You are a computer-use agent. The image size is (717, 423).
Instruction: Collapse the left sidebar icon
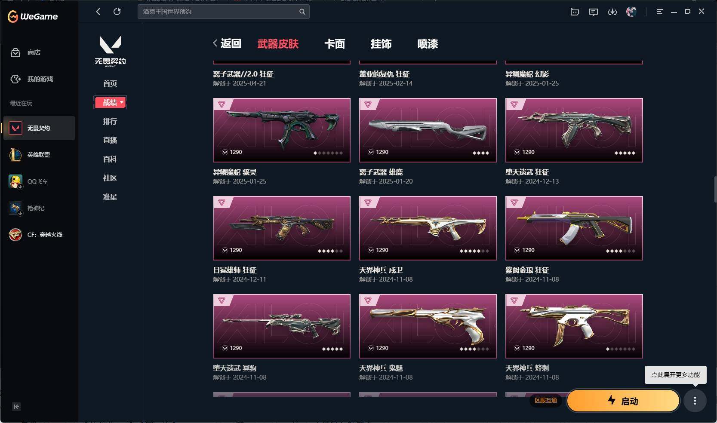(16, 407)
